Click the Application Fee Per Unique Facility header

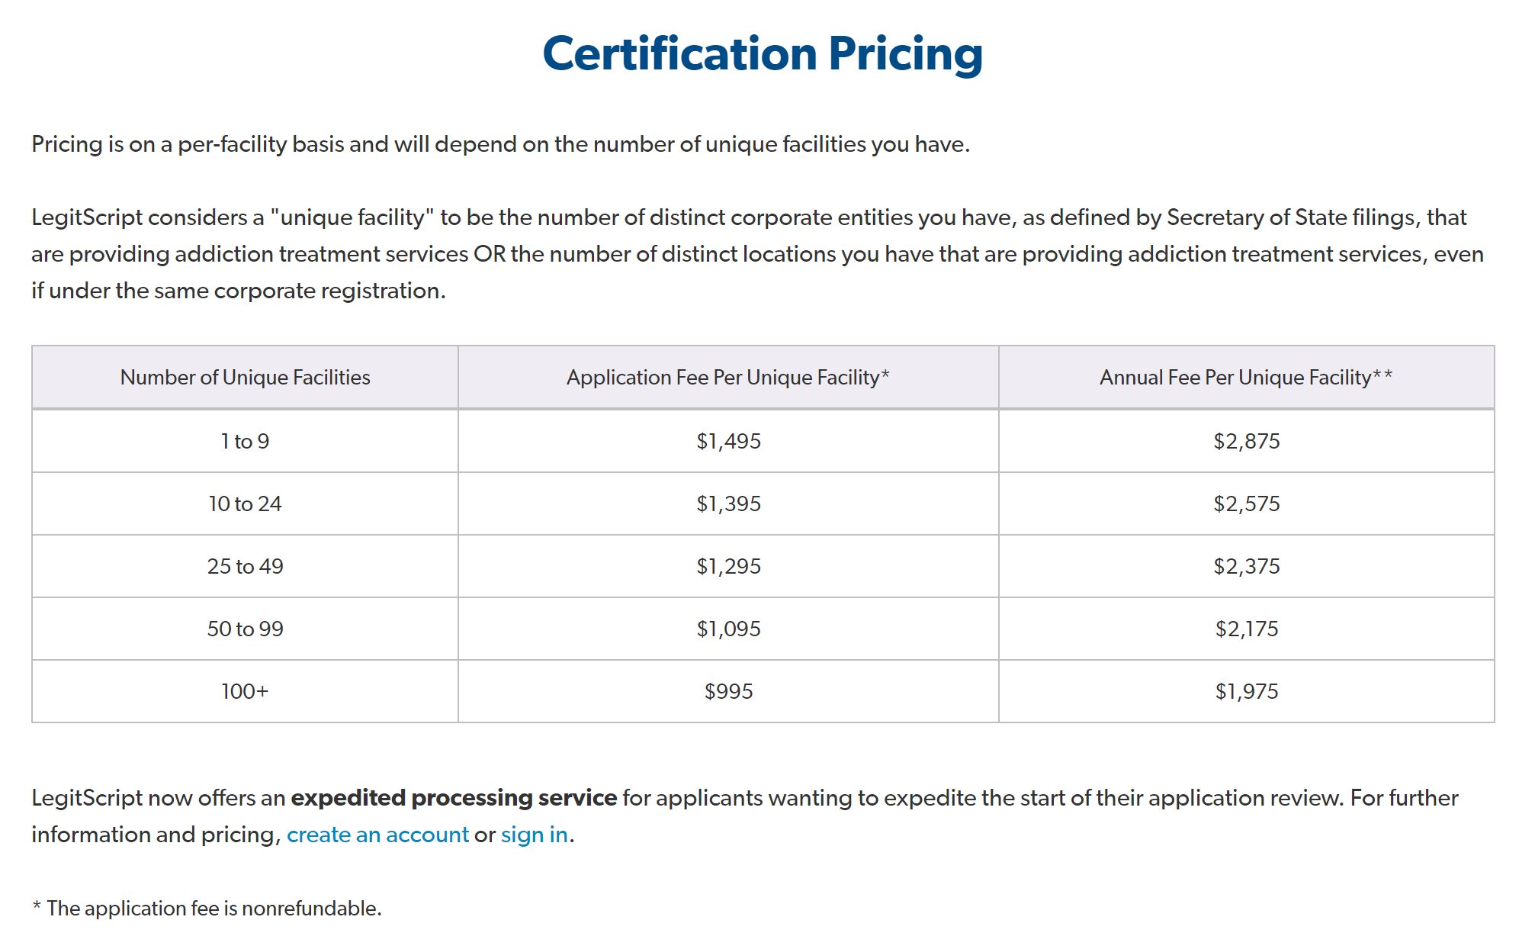[x=727, y=377]
